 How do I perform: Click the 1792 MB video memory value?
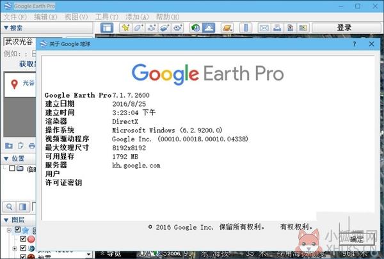pos(125,157)
